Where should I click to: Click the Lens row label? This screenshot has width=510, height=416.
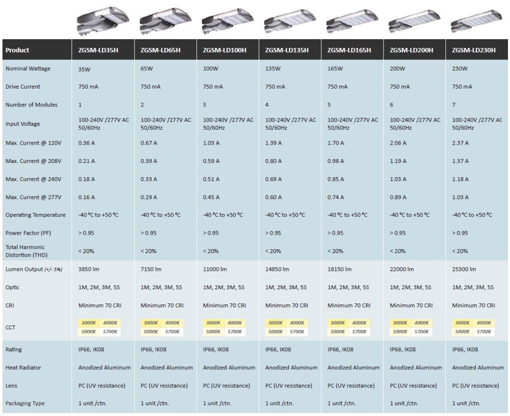[11, 385]
